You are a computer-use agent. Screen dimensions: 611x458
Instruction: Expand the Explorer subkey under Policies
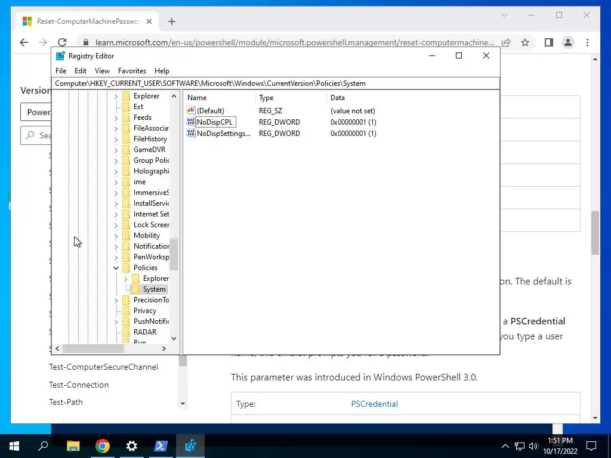125,278
